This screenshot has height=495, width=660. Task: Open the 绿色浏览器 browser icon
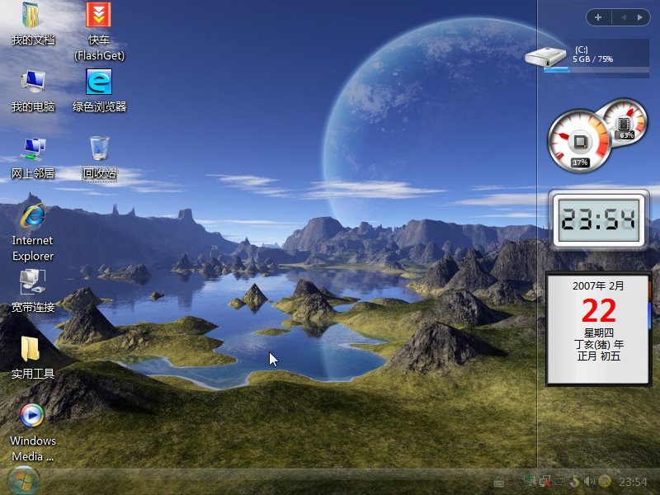97,82
